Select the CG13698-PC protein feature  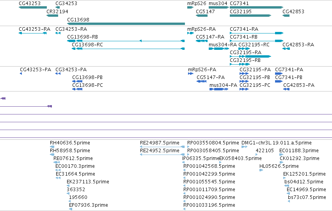pyautogui.click(x=77, y=89)
